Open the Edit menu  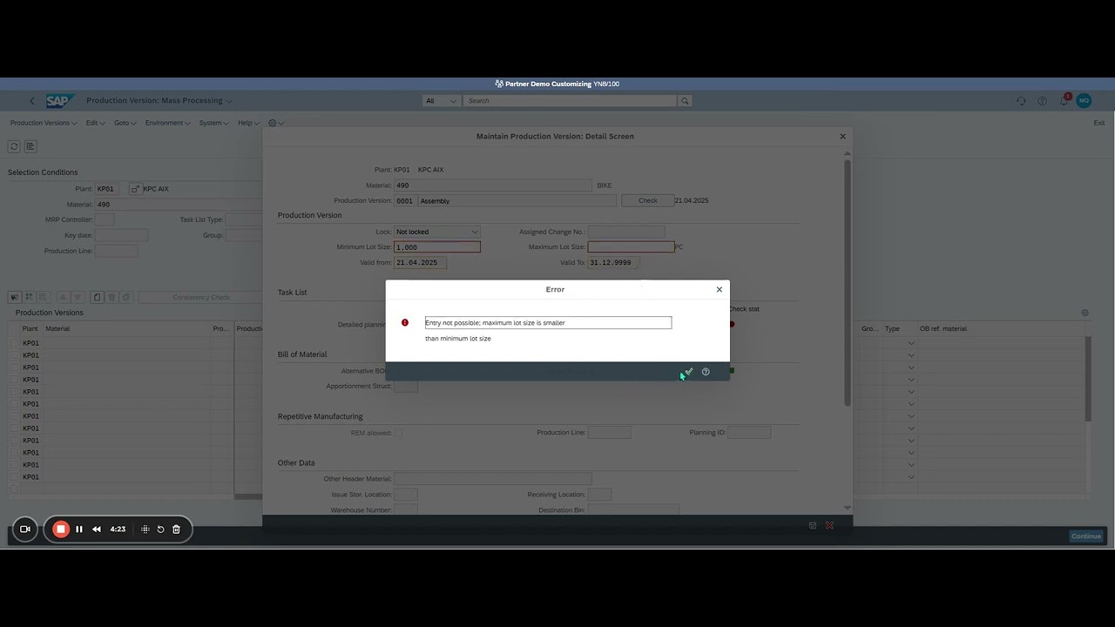[95, 123]
